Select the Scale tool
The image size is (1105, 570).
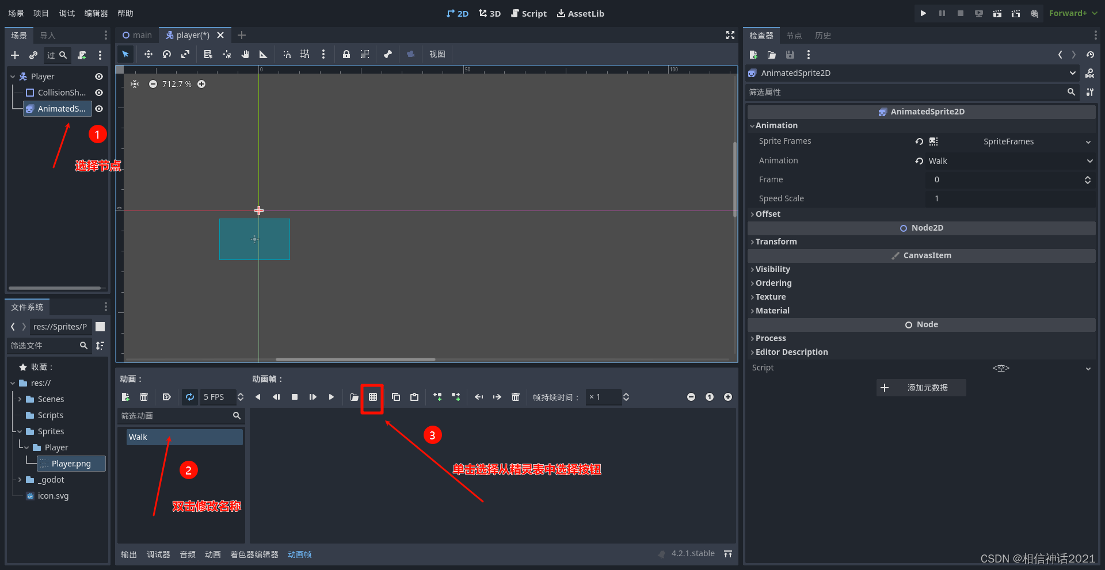pos(185,54)
